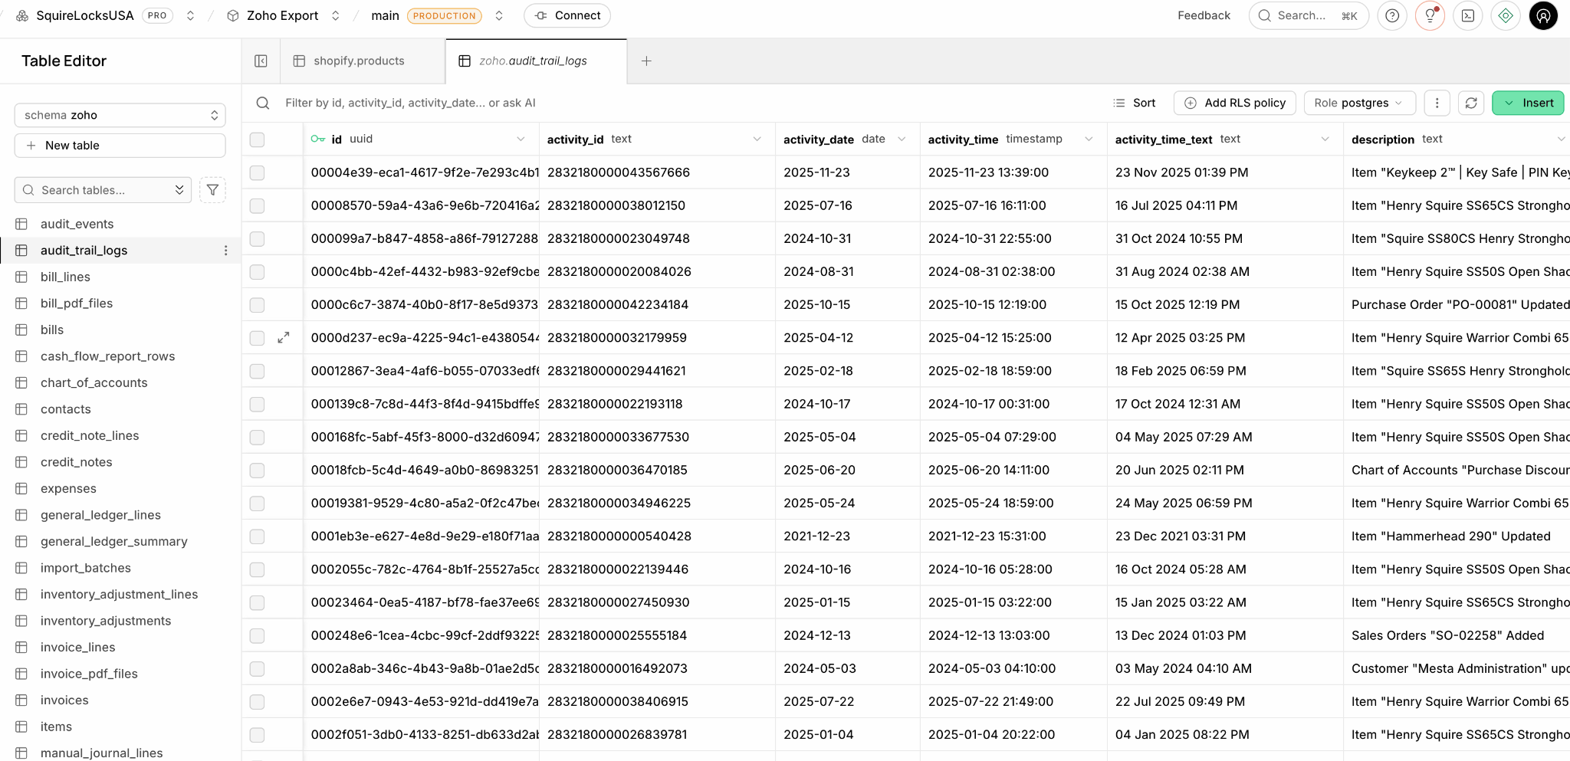
Task: Refresh the table data
Action: click(1471, 103)
